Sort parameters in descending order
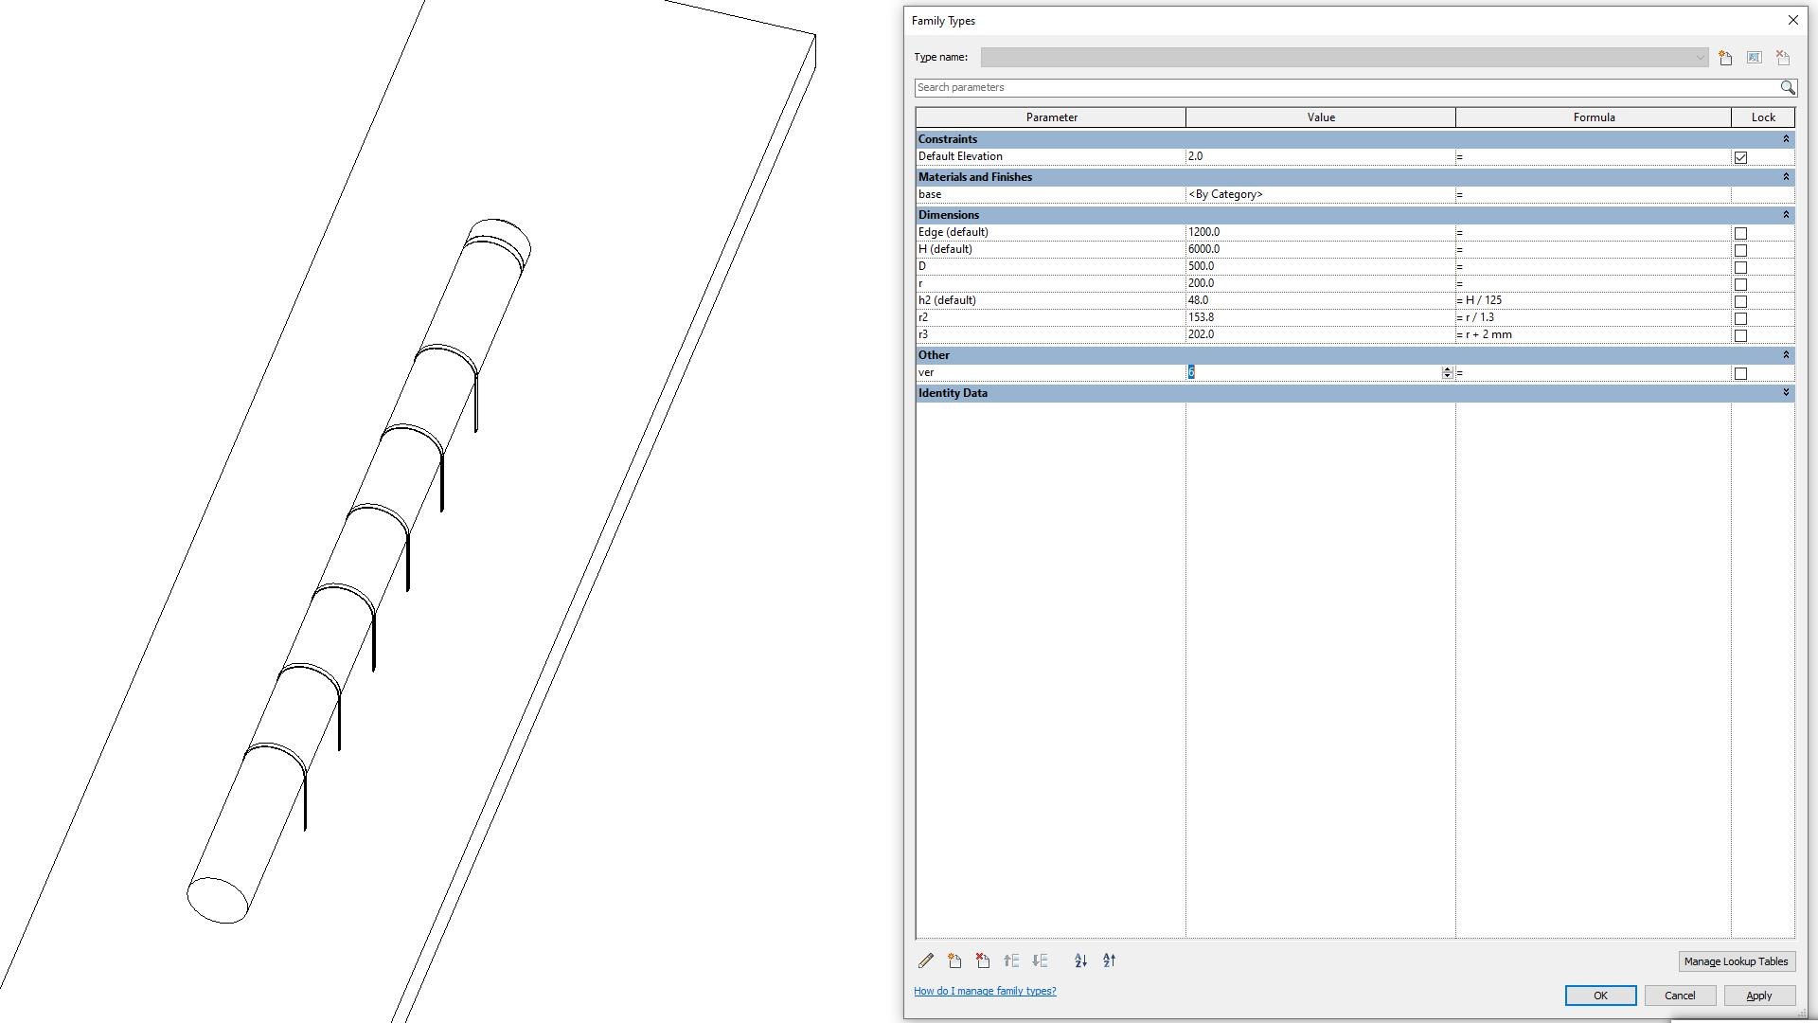Viewport: 1818px width, 1023px height. tap(1109, 960)
